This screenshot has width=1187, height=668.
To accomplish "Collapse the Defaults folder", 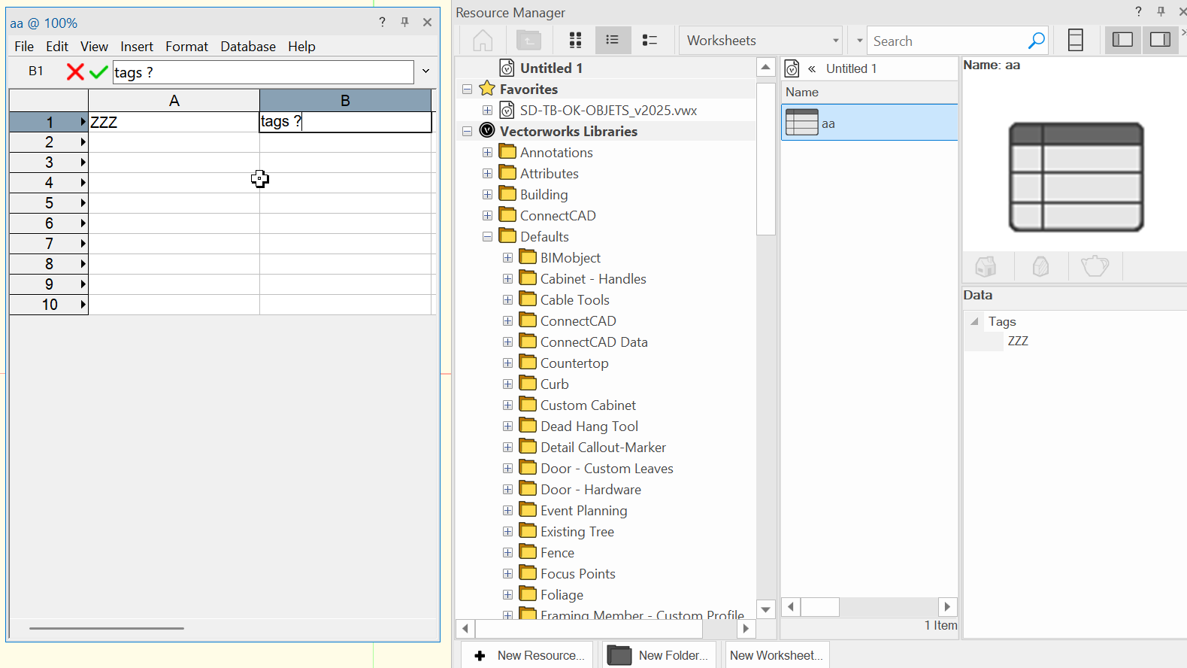I will (x=488, y=236).
